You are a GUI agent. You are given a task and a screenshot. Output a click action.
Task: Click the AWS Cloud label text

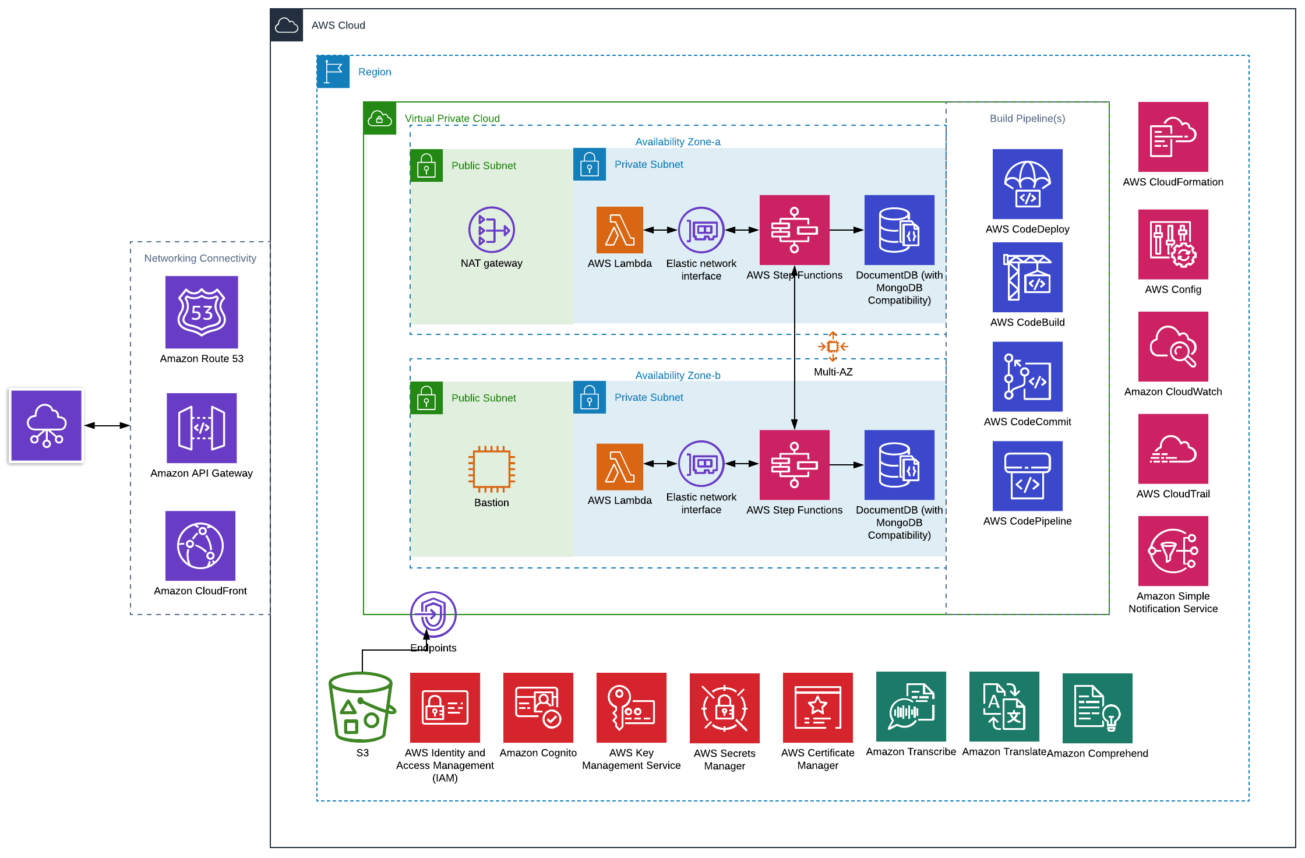click(x=338, y=25)
